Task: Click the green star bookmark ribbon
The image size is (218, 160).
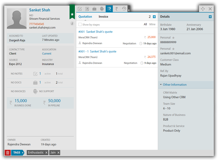Action: pos(72,14)
